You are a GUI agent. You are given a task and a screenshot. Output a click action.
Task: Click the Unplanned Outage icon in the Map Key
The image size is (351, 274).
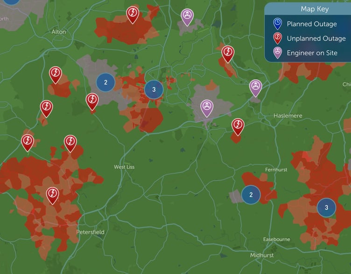(x=278, y=38)
